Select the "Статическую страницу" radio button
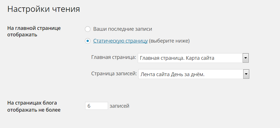Image resolution: width=280 pixels, height=128 pixels. [88, 41]
